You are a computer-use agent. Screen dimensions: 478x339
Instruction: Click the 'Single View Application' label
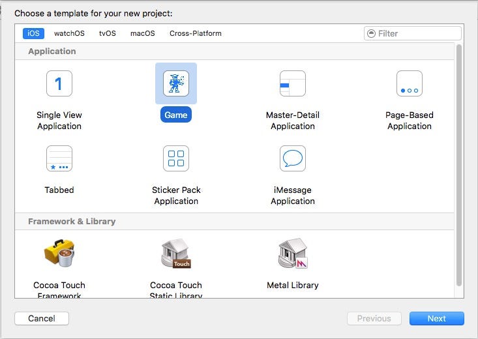(59, 121)
